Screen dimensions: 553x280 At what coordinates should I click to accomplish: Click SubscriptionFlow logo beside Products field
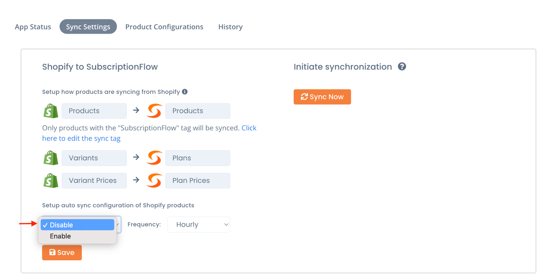(x=154, y=111)
